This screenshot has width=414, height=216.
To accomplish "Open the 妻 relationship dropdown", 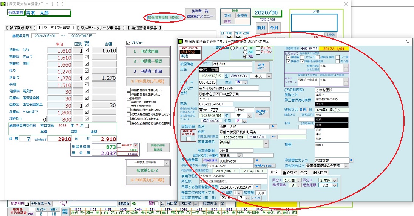I will (249, 116).
